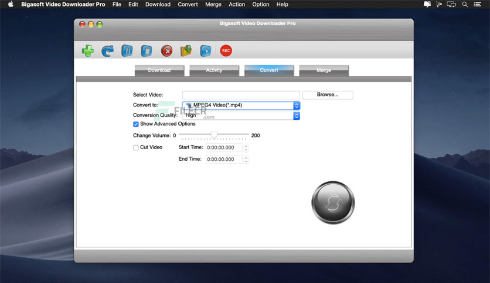Click the End Time input field

tap(224, 160)
